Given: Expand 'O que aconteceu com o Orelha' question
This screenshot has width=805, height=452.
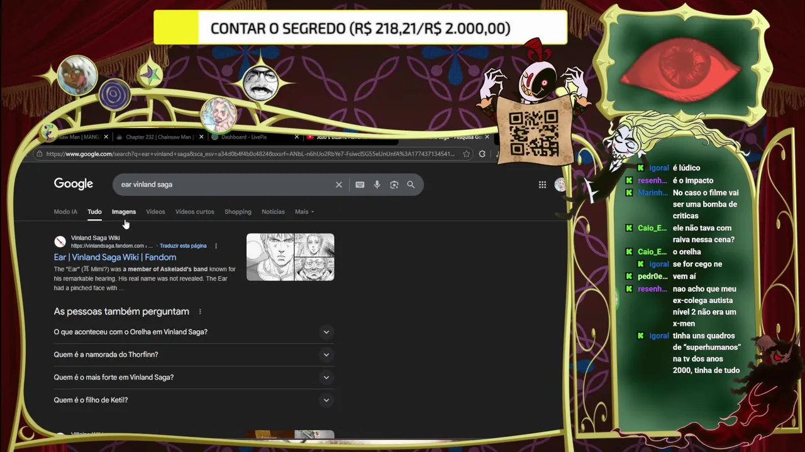Looking at the screenshot, I should coord(194,332).
